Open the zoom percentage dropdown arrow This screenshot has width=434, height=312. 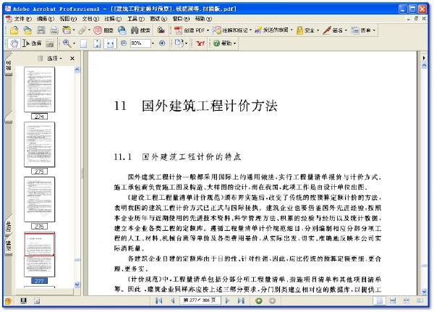tap(153, 43)
